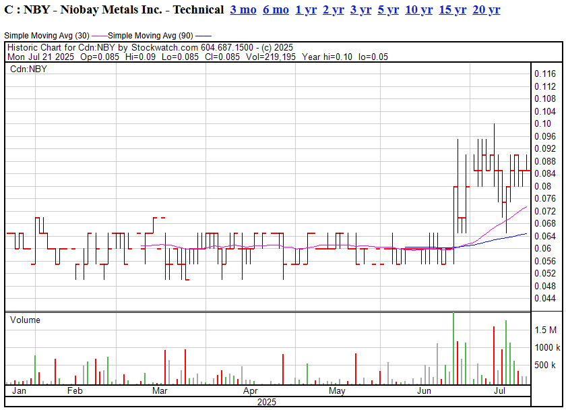This screenshot has height=410, width=566.
Task: Click the 'Apr' month label
Action: tap(251, 391)
